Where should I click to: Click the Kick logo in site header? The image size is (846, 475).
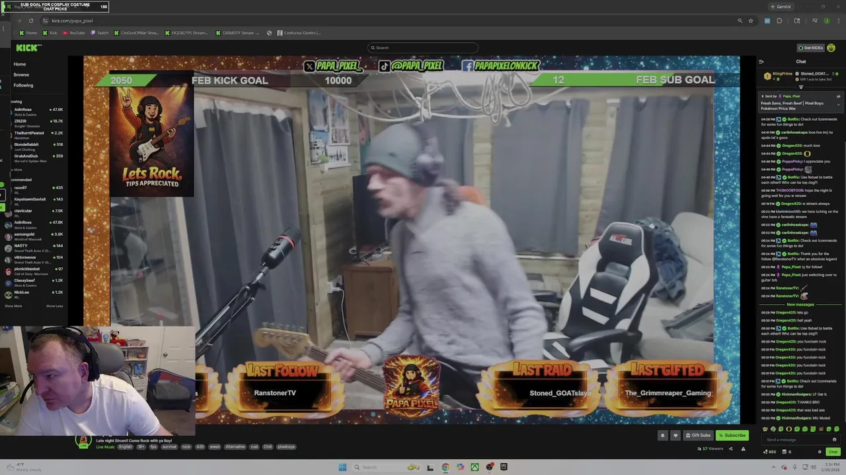point(28,47)
